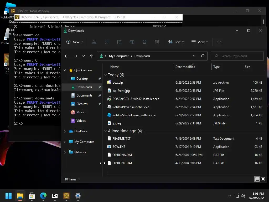The width and height of the screenshot is (269, 202).
Task: Click the Share icon in toolbar
Action: pyautogui.click(x=144, y=42)
